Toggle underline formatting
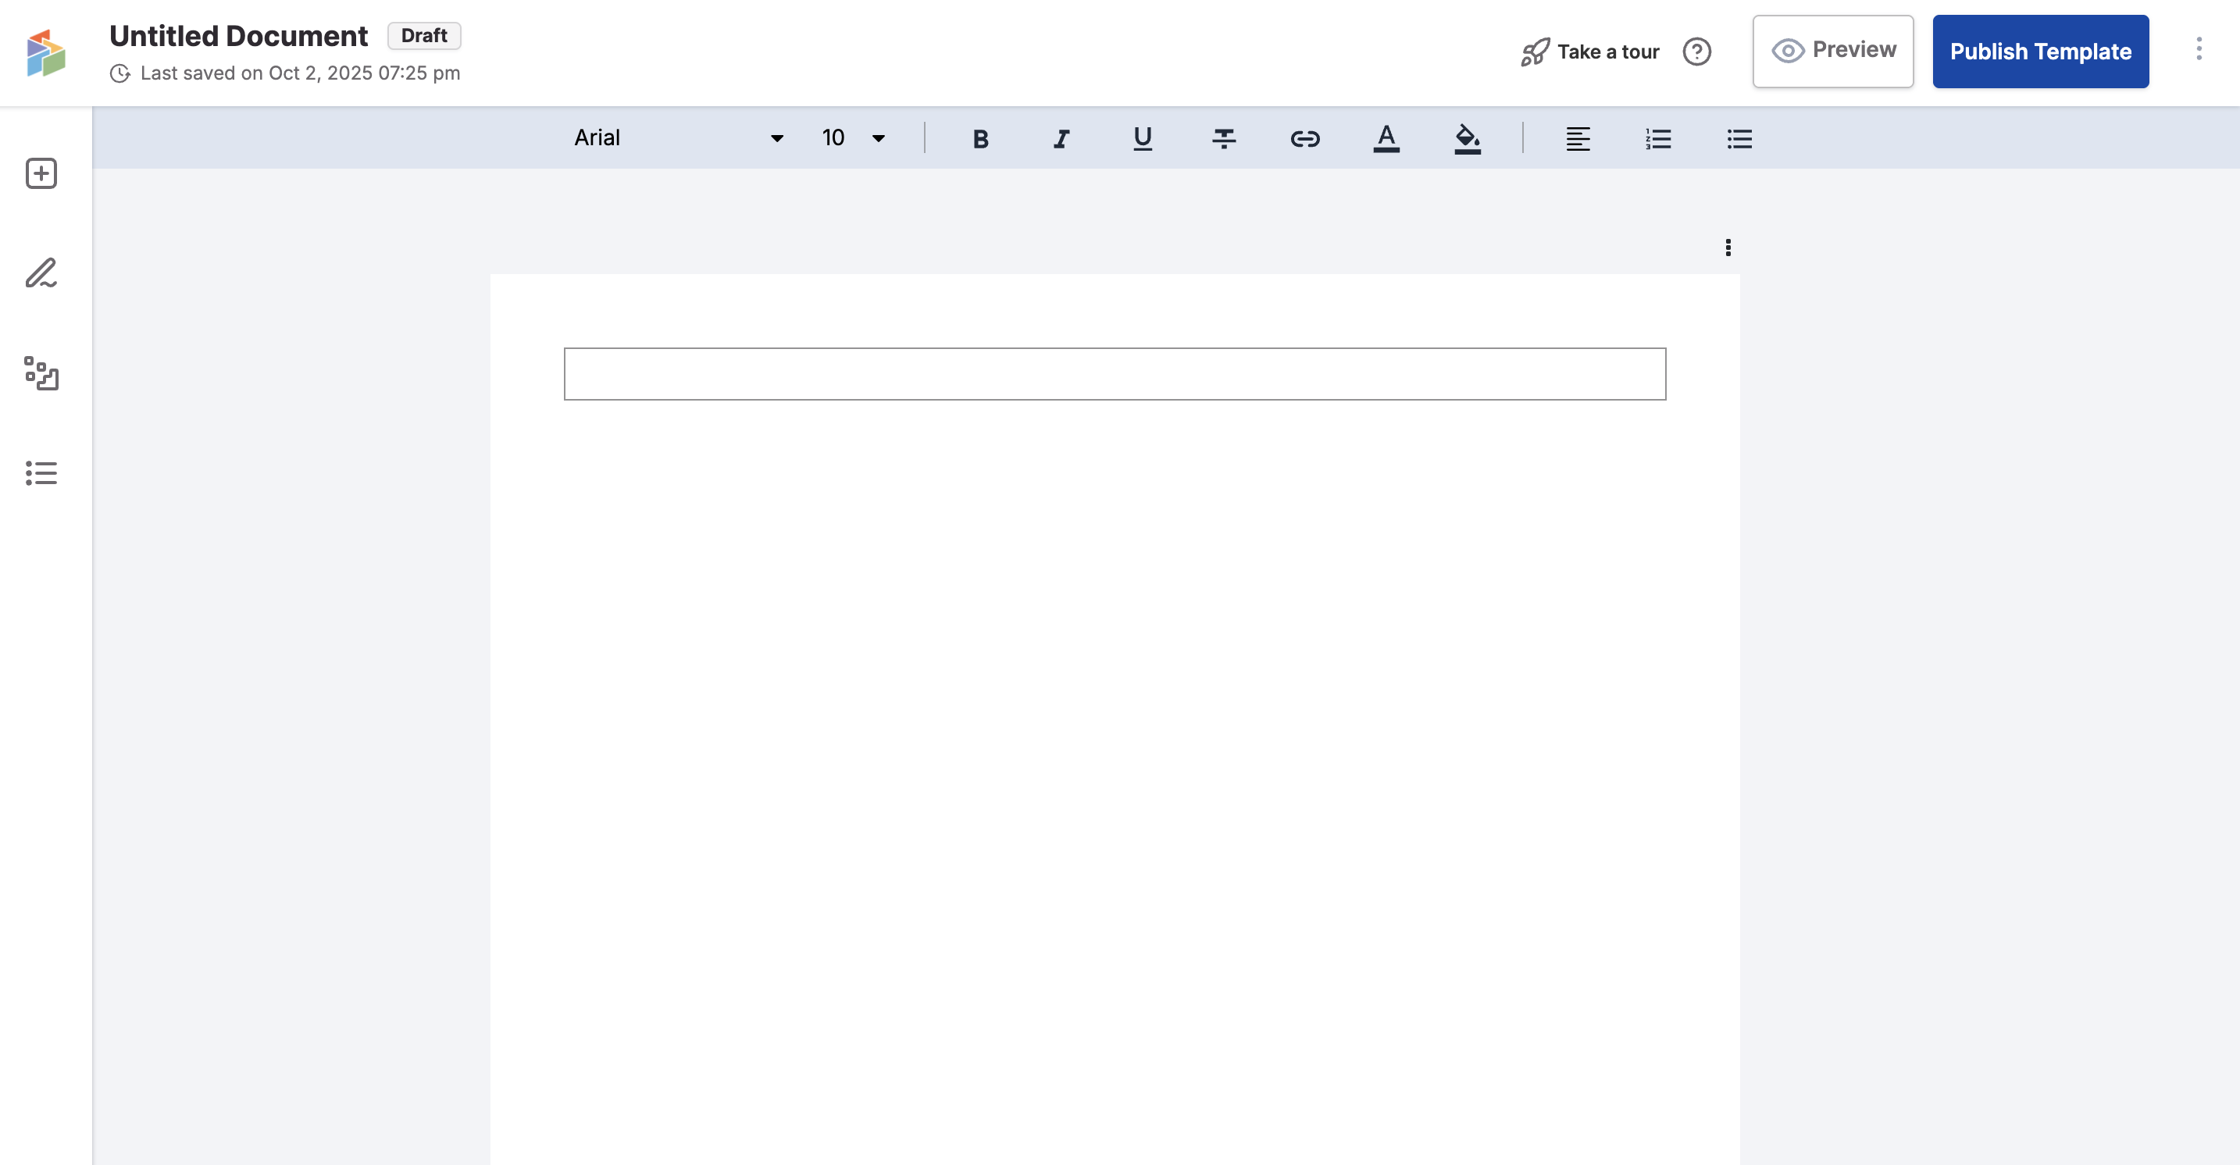The height and width of the screenshot is (1165, 2240). 1143,138
